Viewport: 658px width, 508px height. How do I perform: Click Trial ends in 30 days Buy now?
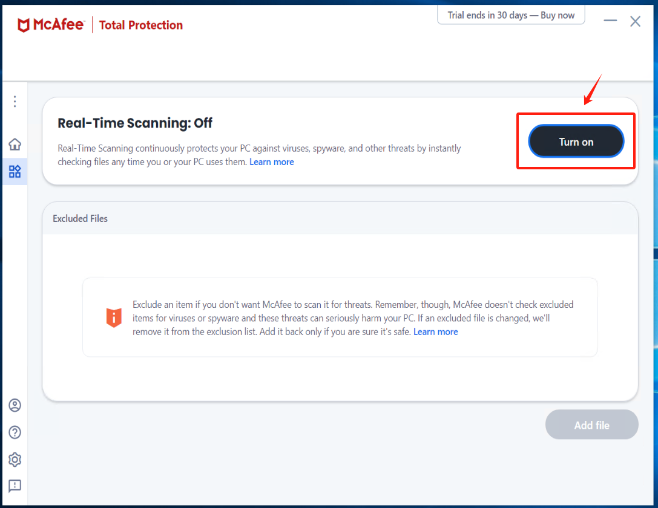pyautogui.click(x=511, y=16)
